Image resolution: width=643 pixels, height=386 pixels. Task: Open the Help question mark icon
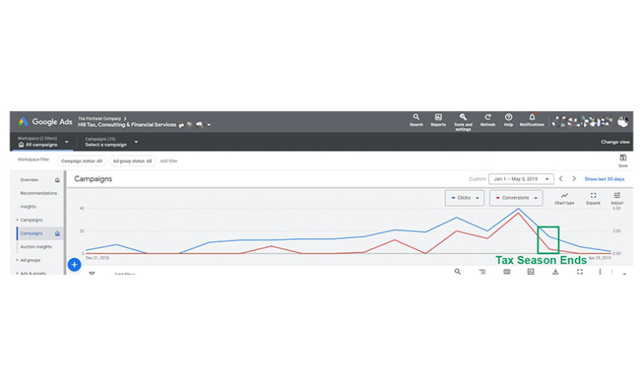tap(509, 119)
